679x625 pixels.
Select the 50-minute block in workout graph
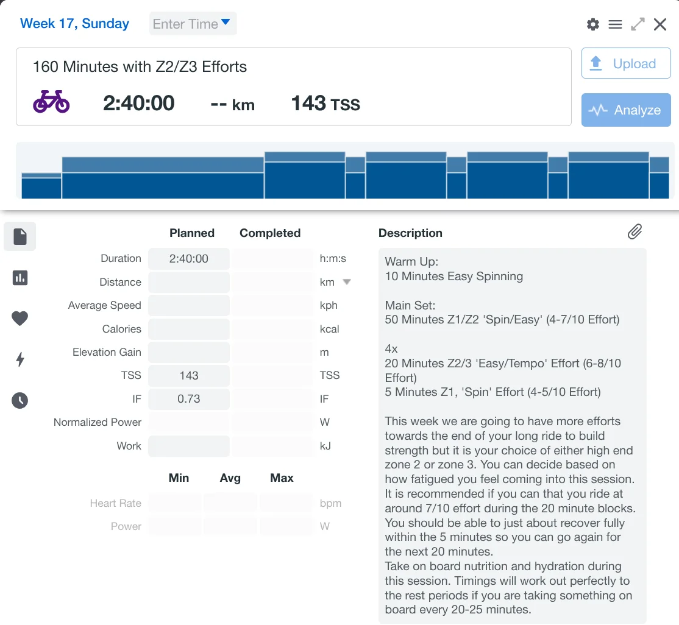(163, 178)
